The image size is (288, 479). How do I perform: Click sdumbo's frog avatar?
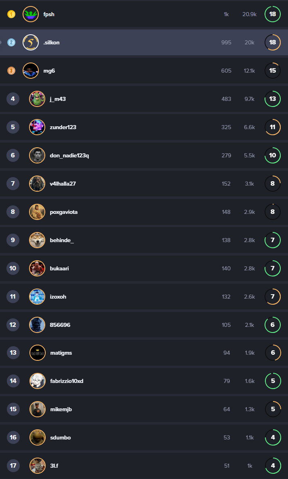37,437
